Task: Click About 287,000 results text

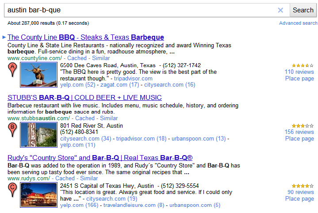Action: (x=48, y=23)
